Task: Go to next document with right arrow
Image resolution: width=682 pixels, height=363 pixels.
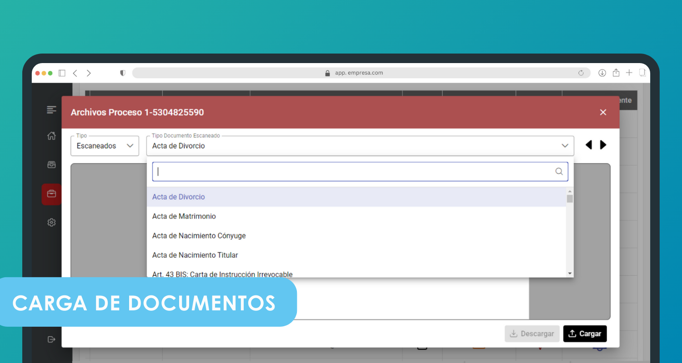Action: [x=603, y=145]
